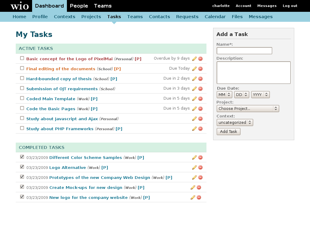This screenshot has width=310, height=231.
Task: Check the Study about PHP Frameworks checkbox
Action: point(22,128)
